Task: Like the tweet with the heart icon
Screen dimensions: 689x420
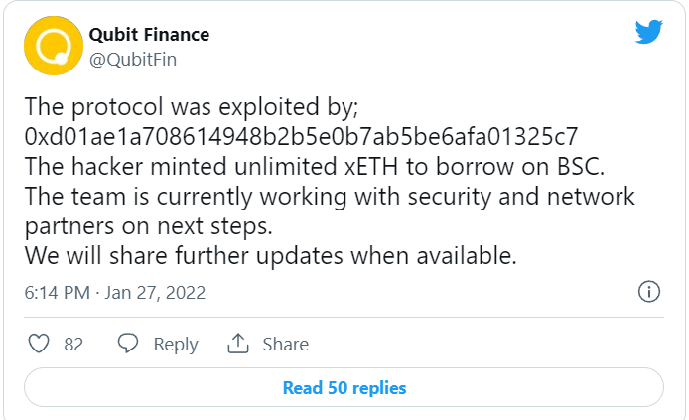Action: tap(39, 344)
